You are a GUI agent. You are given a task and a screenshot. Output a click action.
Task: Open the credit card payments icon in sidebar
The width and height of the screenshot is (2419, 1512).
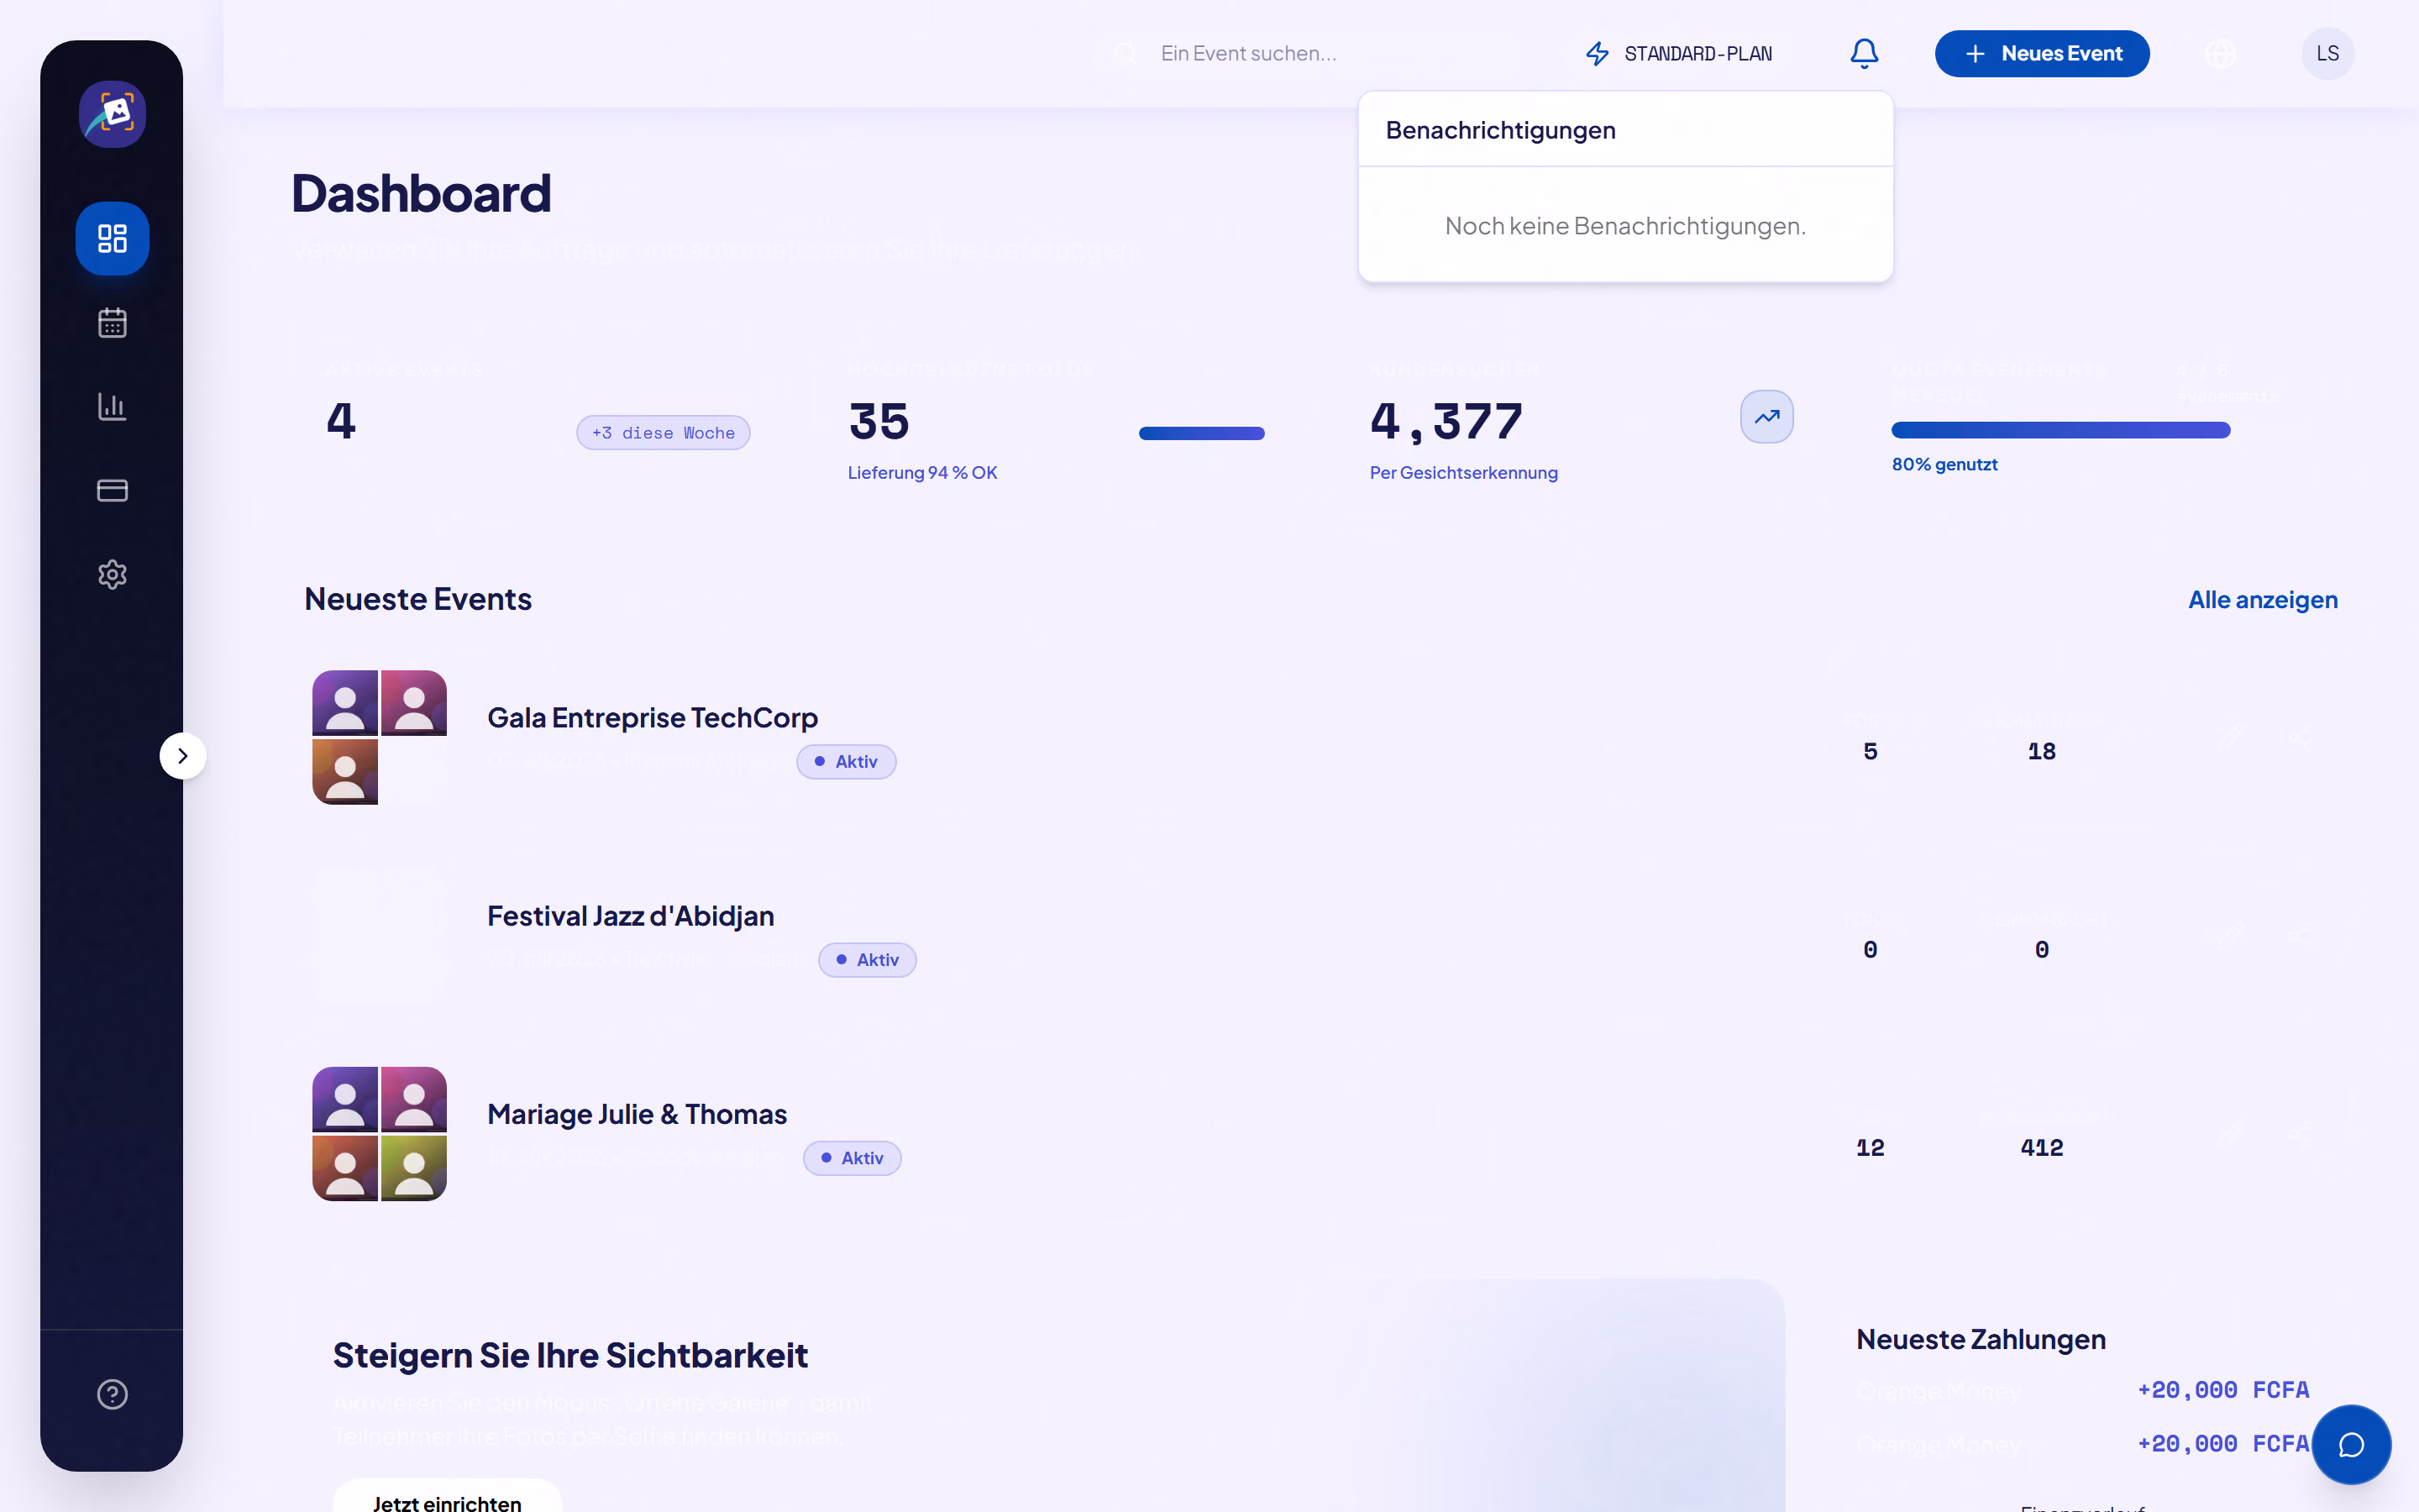[x=112, y=490]
